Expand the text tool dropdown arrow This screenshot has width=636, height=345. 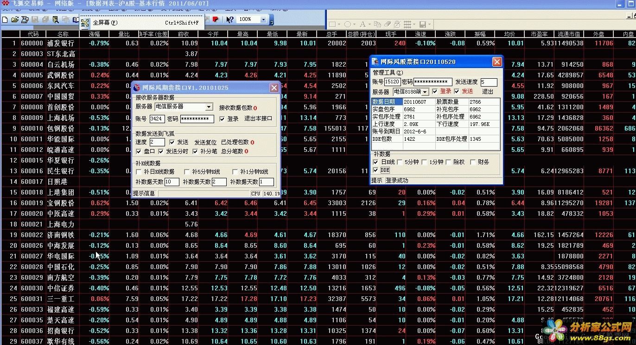[x=369, y=25]
